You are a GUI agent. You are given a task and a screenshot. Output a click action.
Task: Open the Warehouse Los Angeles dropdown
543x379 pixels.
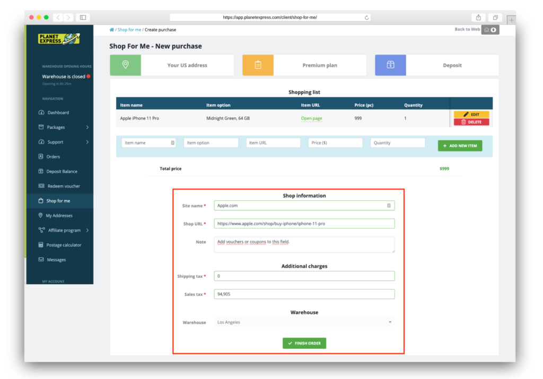point(304,322)
